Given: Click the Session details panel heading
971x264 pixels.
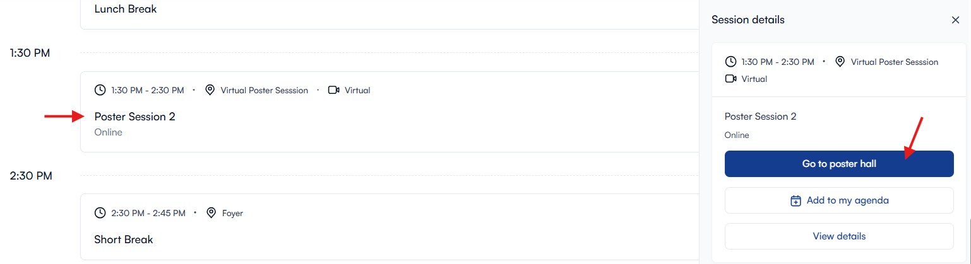Looking at the screenshot, I should tap(748, 20).
